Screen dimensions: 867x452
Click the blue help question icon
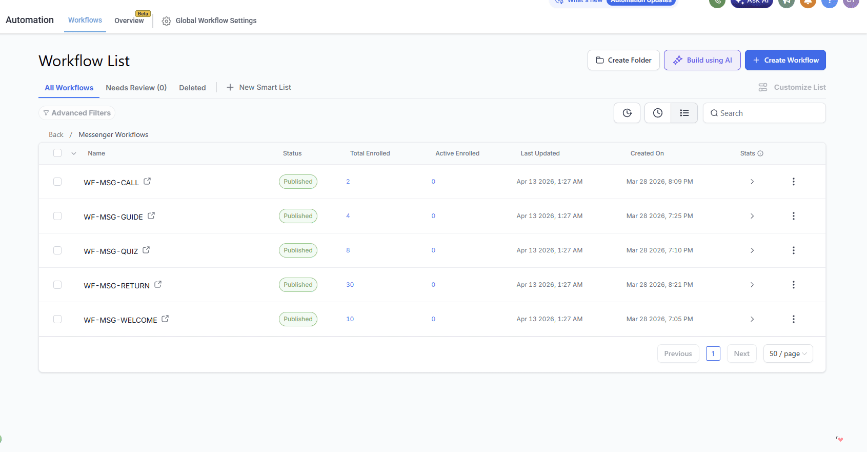pos(830,2)
